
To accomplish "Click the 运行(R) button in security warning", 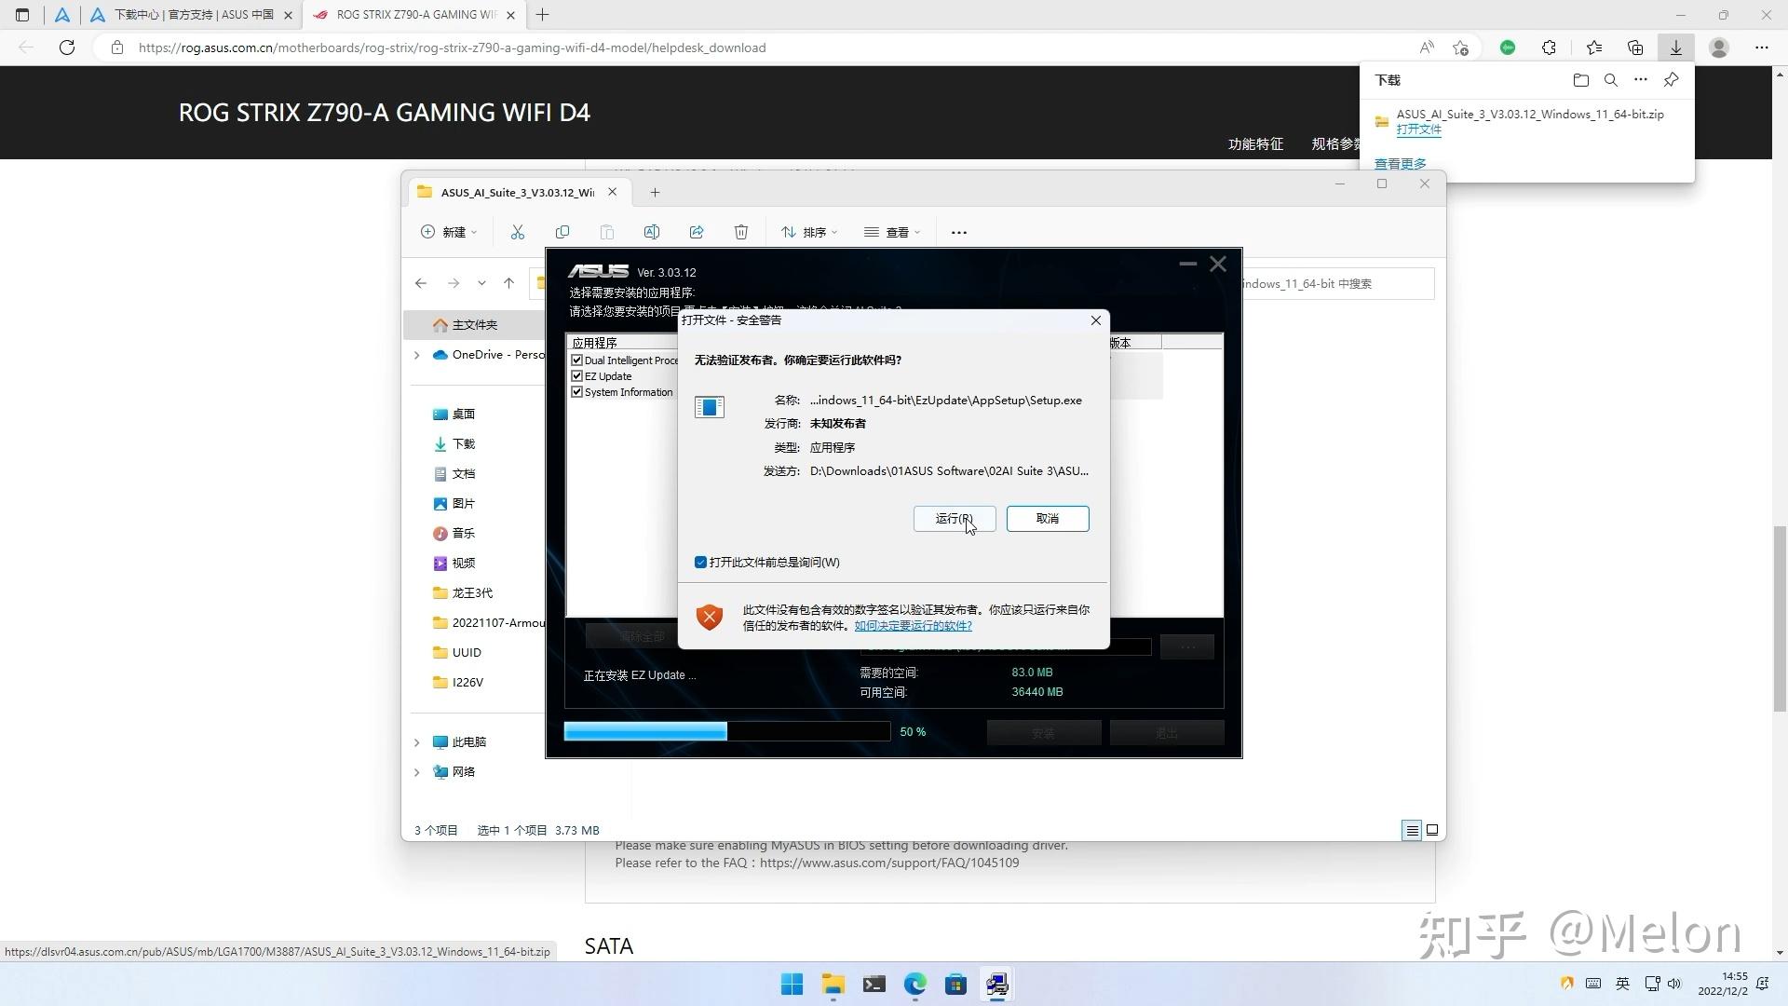I will tap(954, 519).
